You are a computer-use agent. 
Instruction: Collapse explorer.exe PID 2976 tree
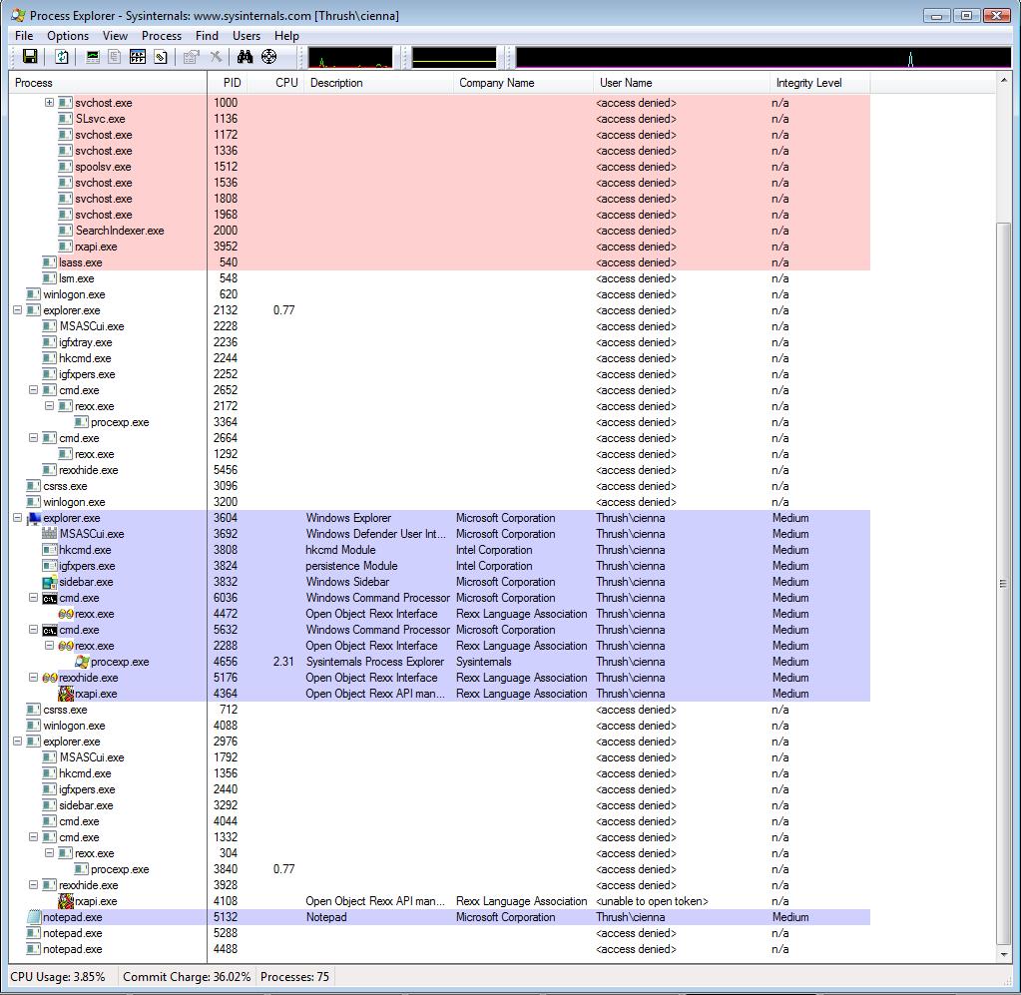(18, 742)
